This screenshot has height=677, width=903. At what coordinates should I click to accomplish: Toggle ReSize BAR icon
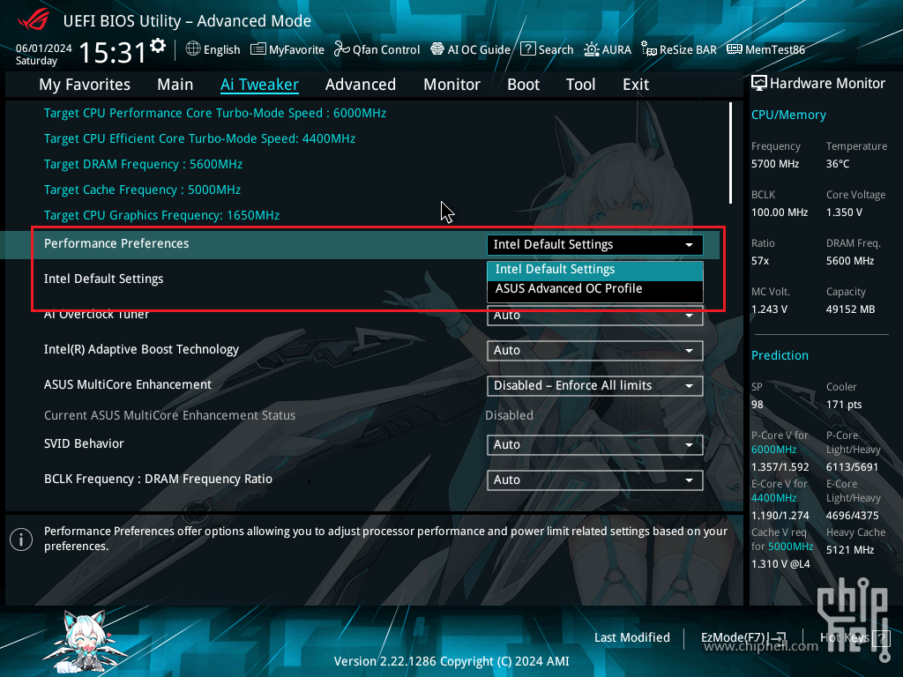click(649, 49)
